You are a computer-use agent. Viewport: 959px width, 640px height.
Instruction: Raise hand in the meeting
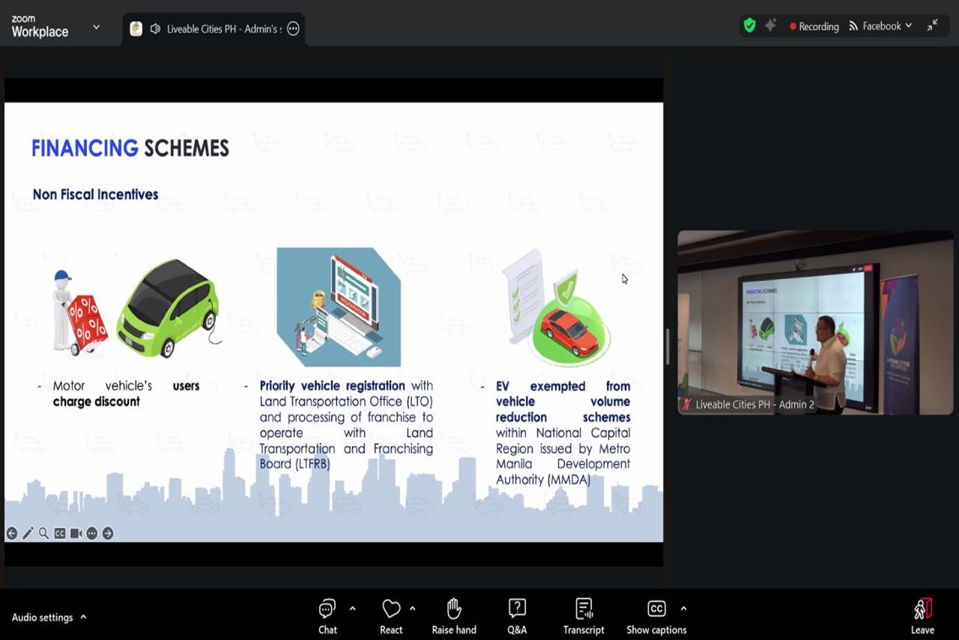(453, 616)
